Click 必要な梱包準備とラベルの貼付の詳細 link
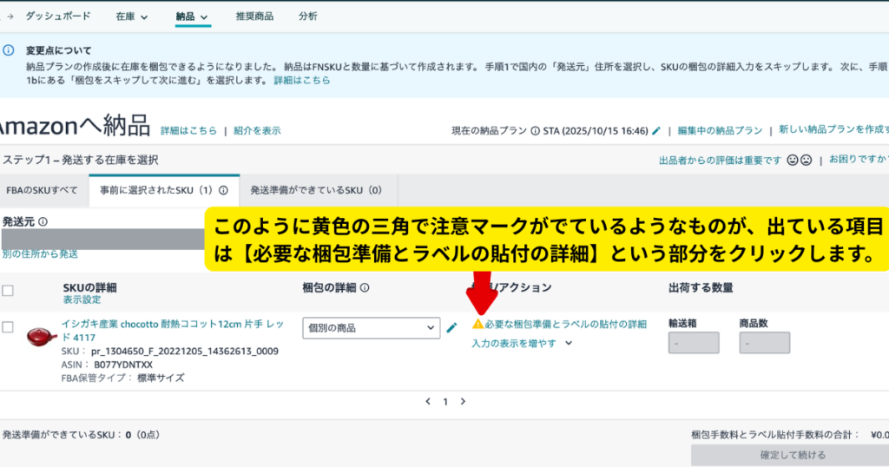The image size is (889, 467). (x=565, y=324)
